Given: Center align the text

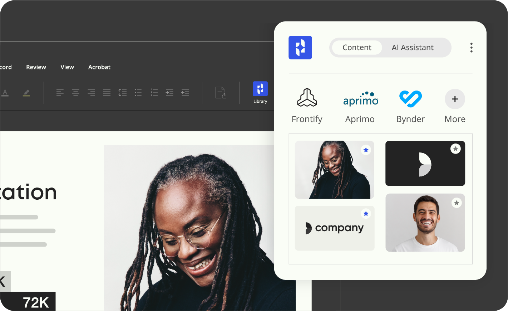Looking at the screenshot, I should tap(76, 93).
